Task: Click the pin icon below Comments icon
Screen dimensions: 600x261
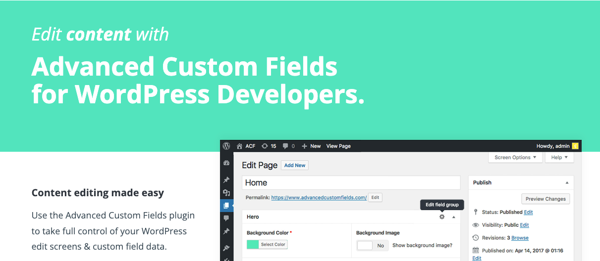Action: coord(226,231)
